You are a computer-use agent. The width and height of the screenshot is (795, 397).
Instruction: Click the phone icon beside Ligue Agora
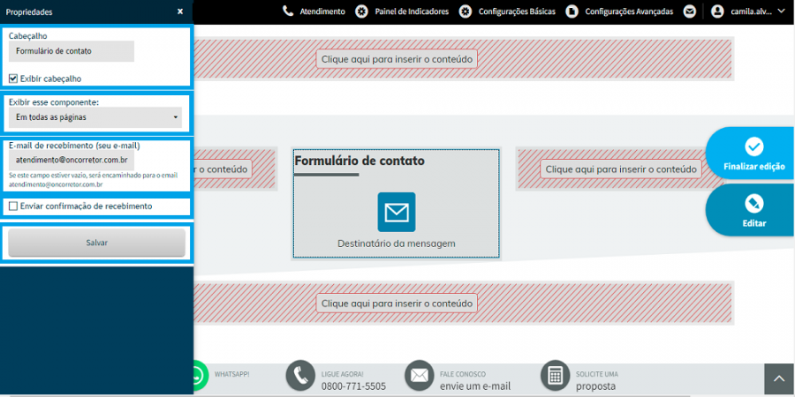pos(300,376)
